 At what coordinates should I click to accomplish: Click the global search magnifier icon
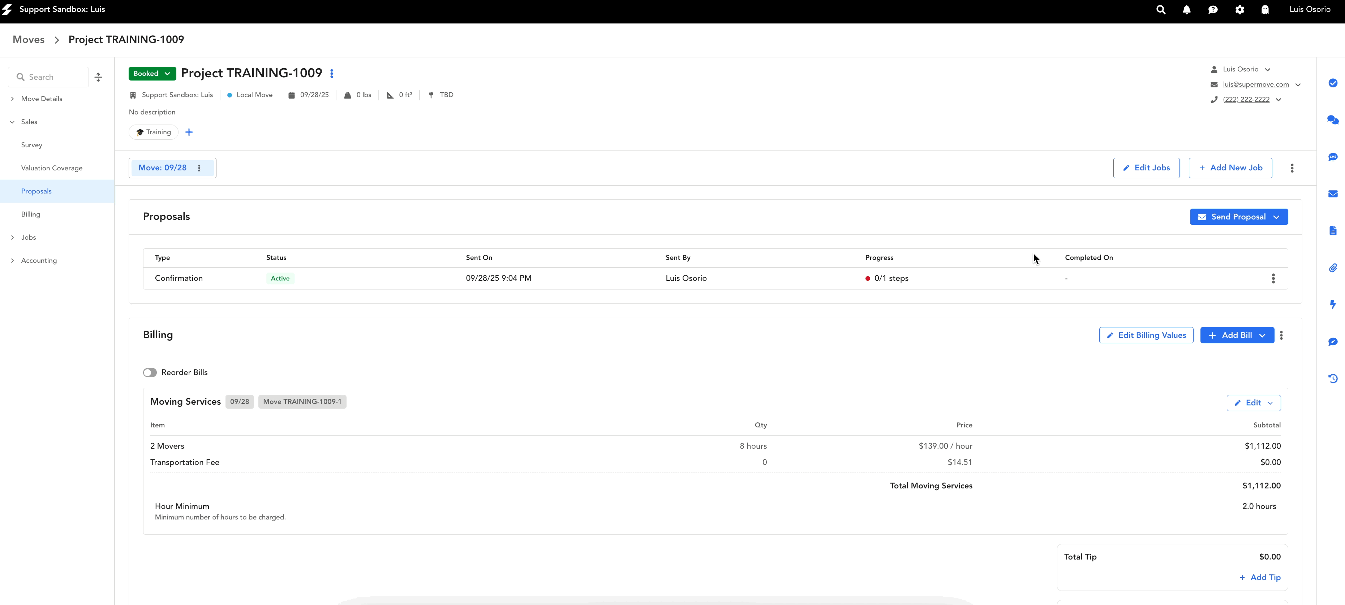[x=1160, y=10]
